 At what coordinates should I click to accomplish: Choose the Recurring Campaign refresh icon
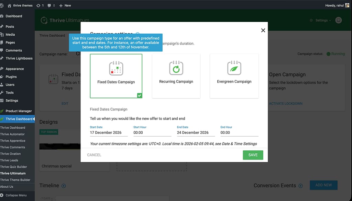176,68
